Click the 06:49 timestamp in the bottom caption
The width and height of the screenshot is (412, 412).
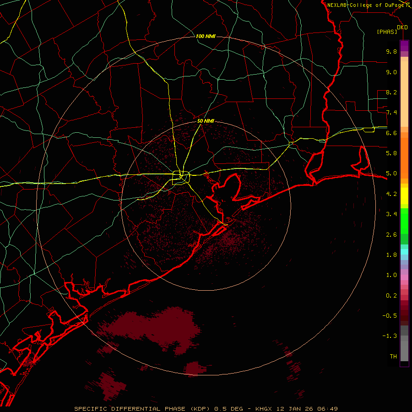point(327,409)
